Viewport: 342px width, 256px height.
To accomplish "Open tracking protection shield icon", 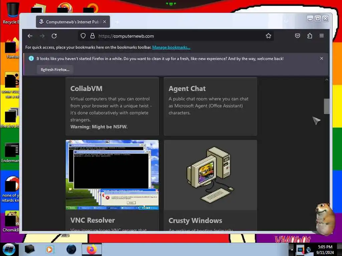I will [x=83, y=36].
